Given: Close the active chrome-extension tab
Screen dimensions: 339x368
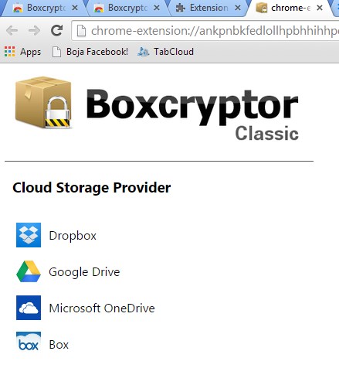Looking at the screenshot, I should (320, 8).
